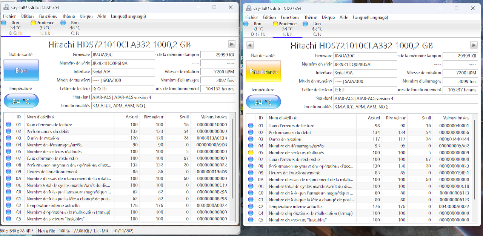Click blue Bon health status button
This screenshot has height=236, width=483.
point(21,70)
